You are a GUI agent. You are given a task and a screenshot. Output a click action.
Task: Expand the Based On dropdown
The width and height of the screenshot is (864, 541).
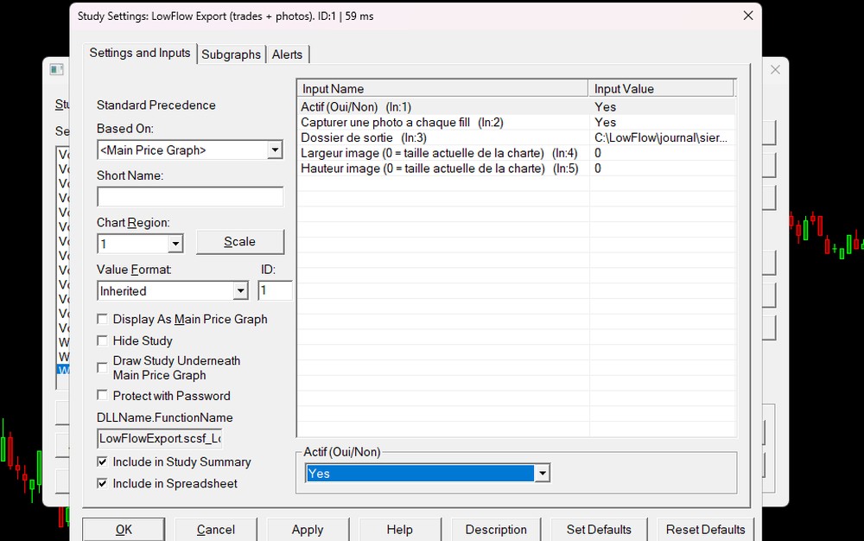click(275, 150)
